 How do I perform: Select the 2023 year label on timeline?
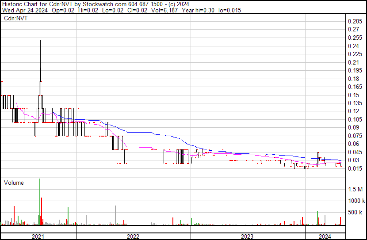tap(247, 236)
